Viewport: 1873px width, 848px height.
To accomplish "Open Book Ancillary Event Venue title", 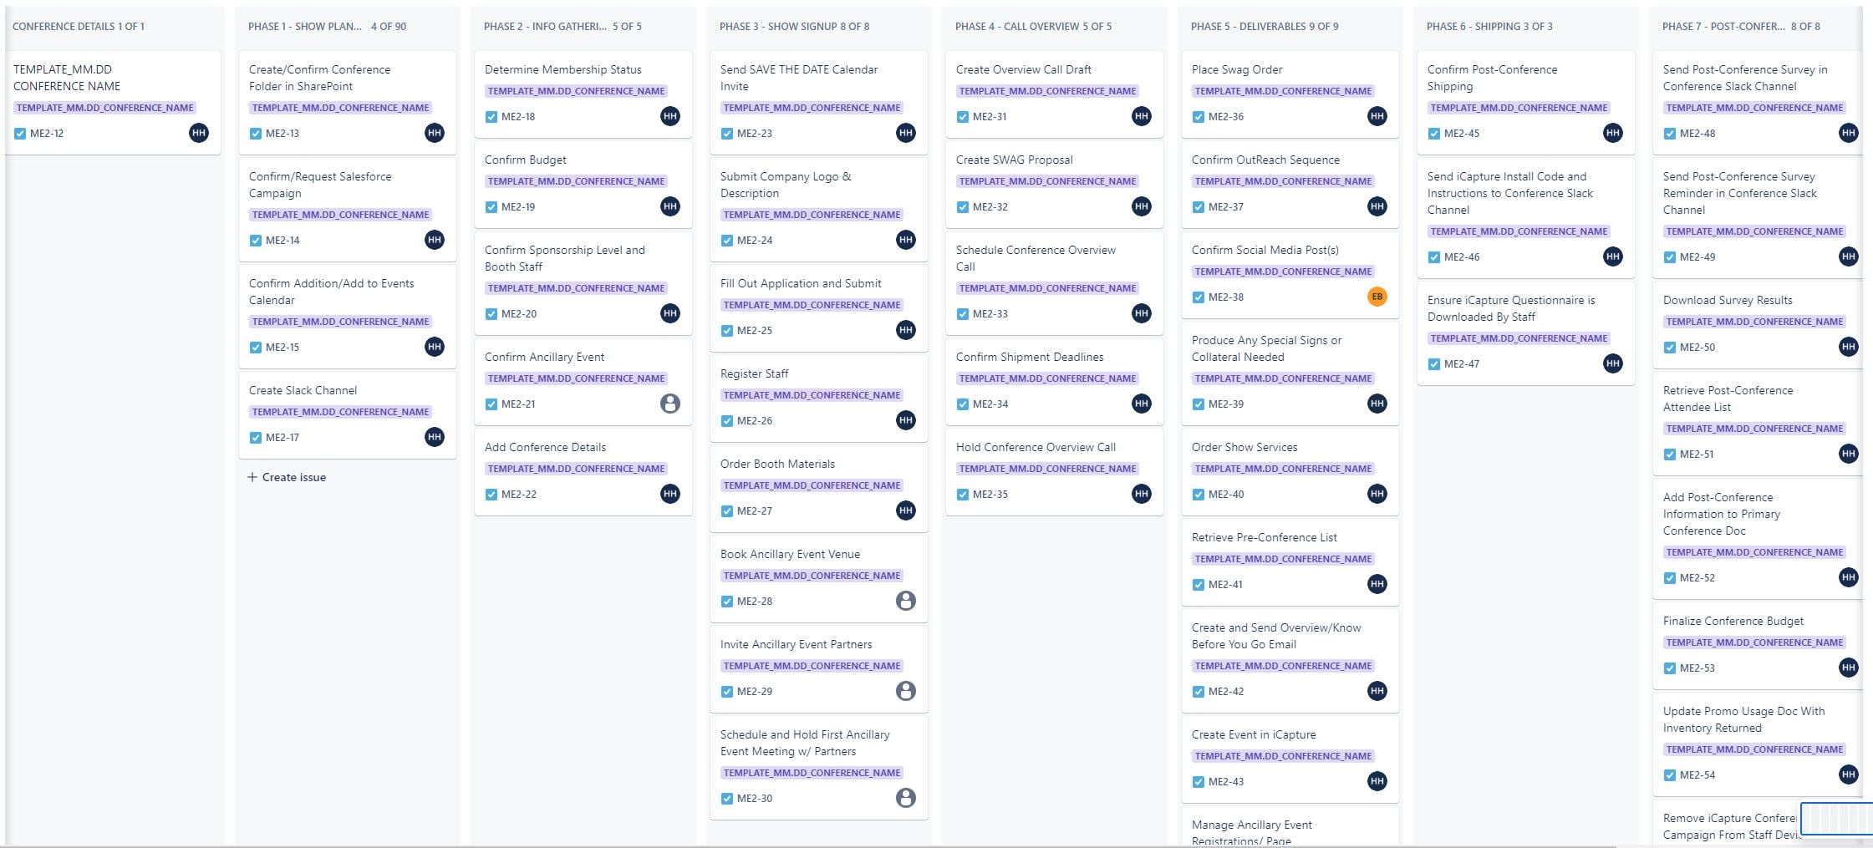I will 790,554.
